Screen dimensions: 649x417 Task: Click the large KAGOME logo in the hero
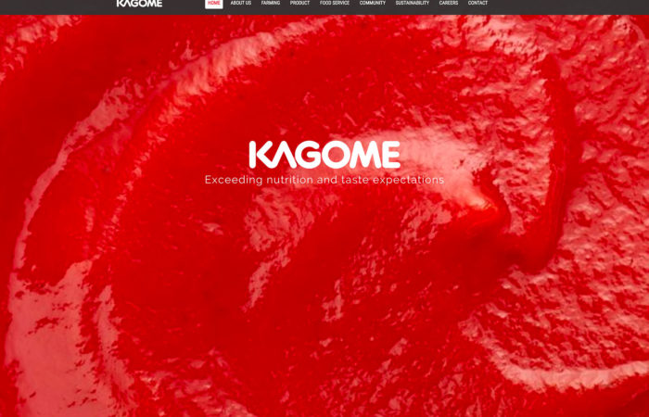point(324,154)
